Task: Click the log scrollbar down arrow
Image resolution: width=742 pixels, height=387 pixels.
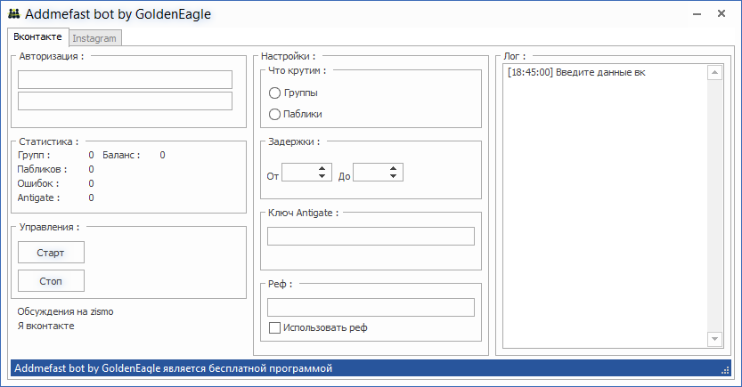Action: [x=714, y=339]
